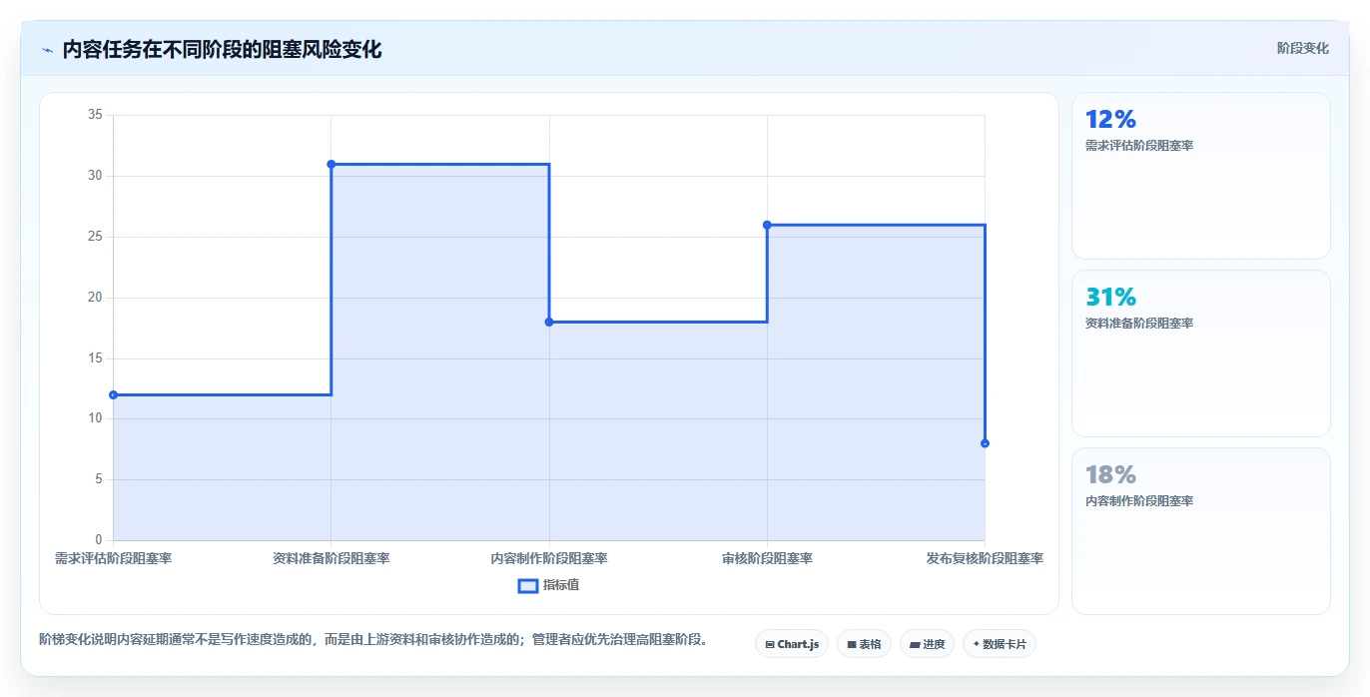Click the x-axis label 内容制作阶段阻塞率
The width and height of the screenshot is (1370, 697).
click(549, 558)
